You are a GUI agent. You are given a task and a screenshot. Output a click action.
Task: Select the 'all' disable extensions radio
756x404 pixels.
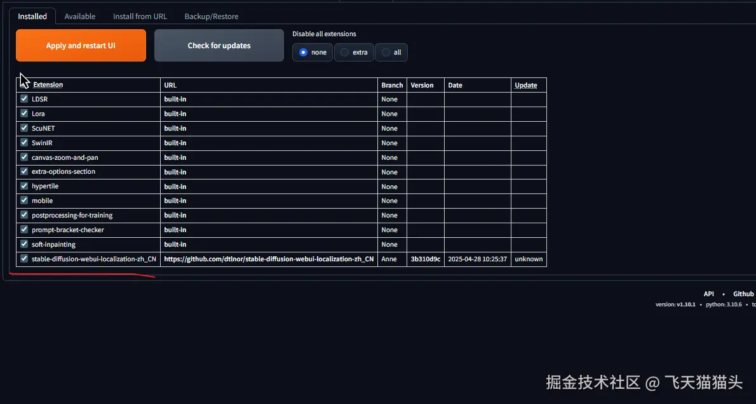(x=391, y=53)
